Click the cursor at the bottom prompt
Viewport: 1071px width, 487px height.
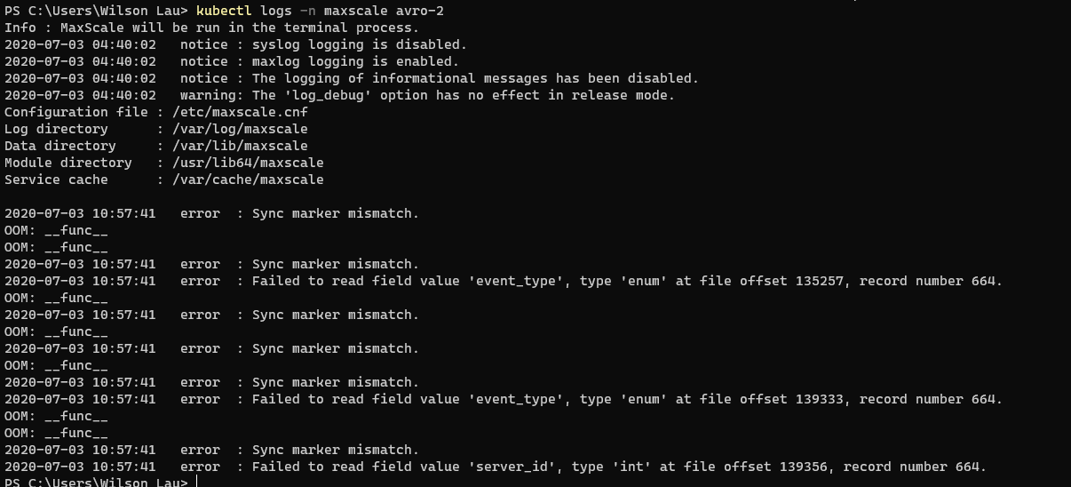195,483
